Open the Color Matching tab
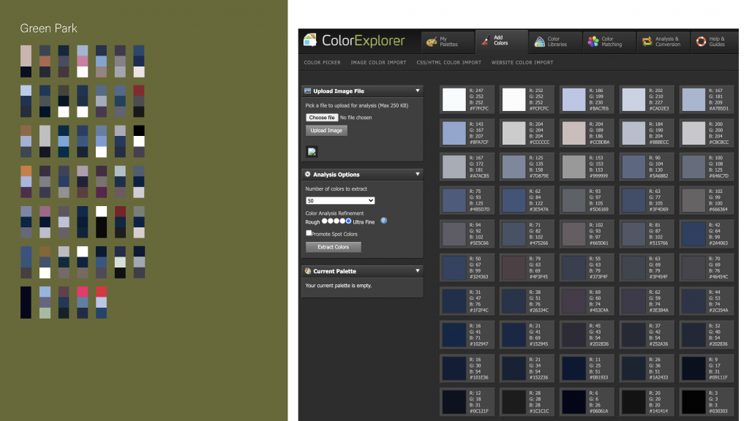 [x=609, y=42]
